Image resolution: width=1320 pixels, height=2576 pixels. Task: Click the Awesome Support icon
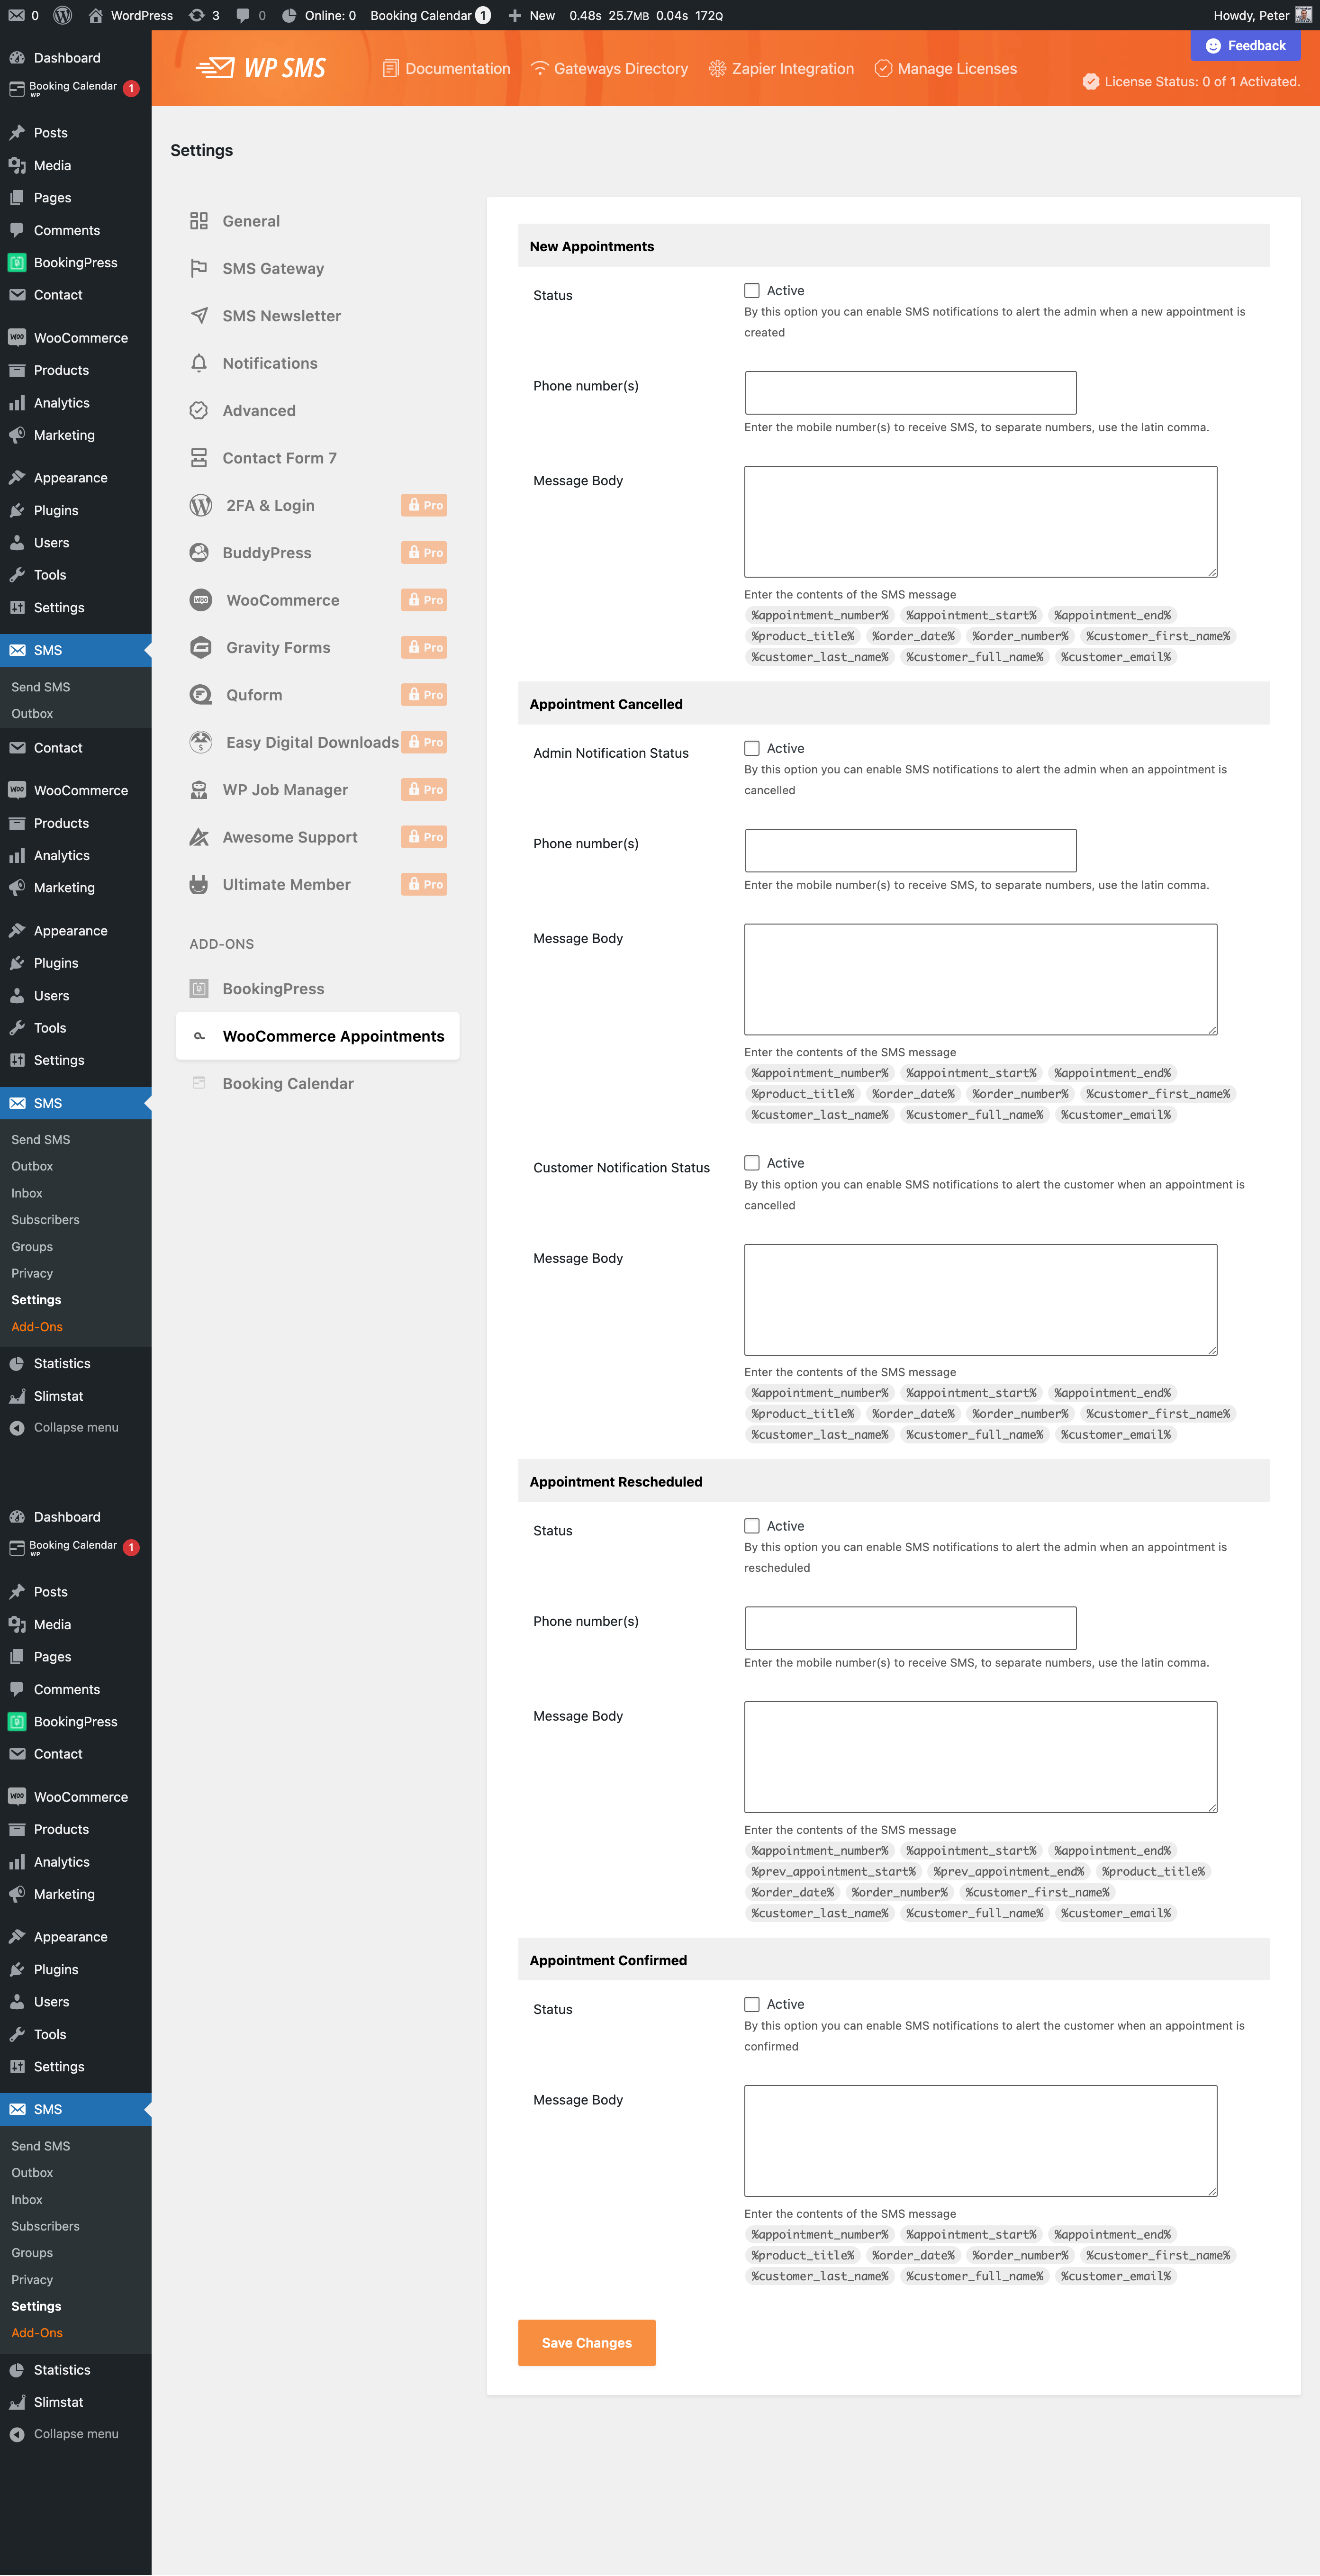(199, 837)
